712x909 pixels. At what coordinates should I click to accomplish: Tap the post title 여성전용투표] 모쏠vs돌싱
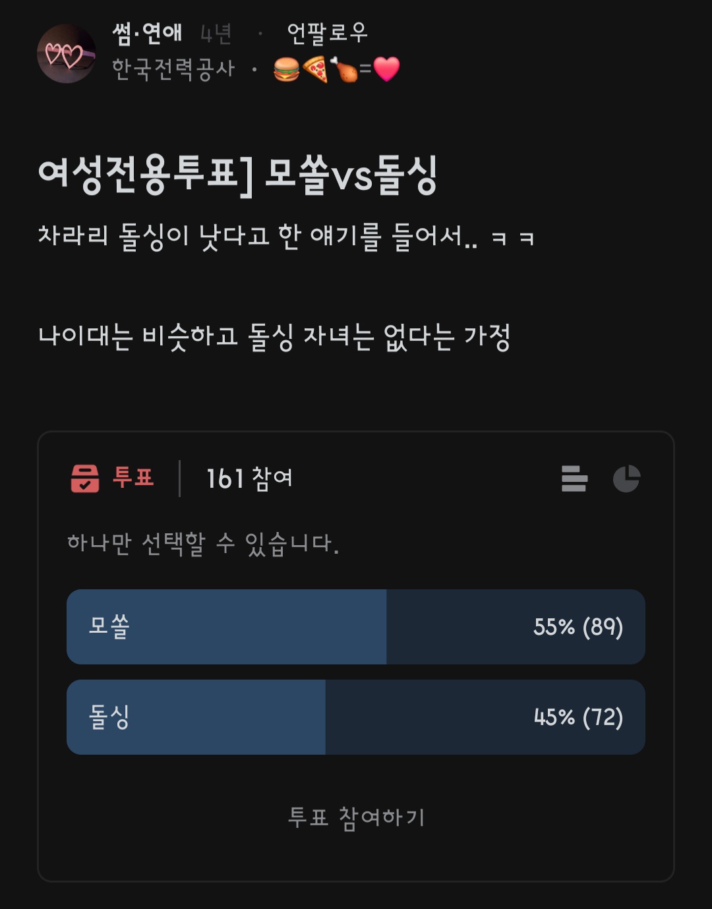click(238, 175)
